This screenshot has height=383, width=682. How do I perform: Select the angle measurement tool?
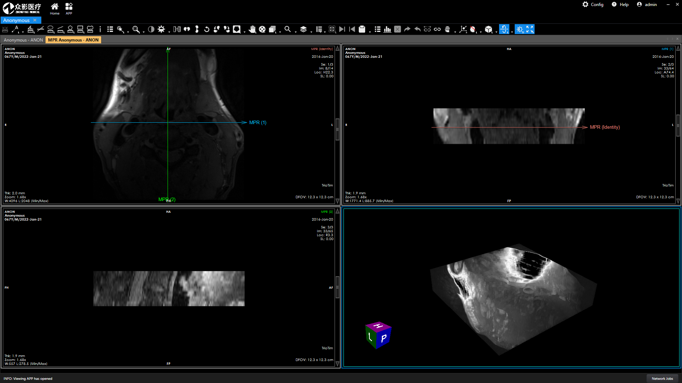pos(31,29)
